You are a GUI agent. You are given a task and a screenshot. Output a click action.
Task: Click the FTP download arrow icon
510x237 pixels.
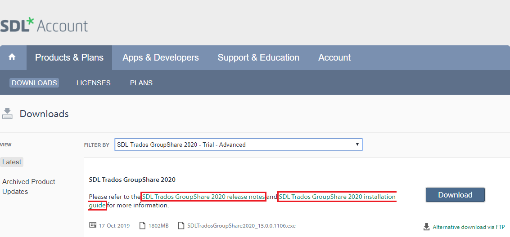tap(426, 227)
